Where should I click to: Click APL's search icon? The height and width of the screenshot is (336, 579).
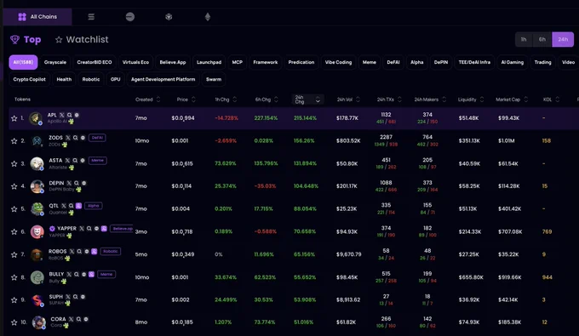click(x=70, y=115)
